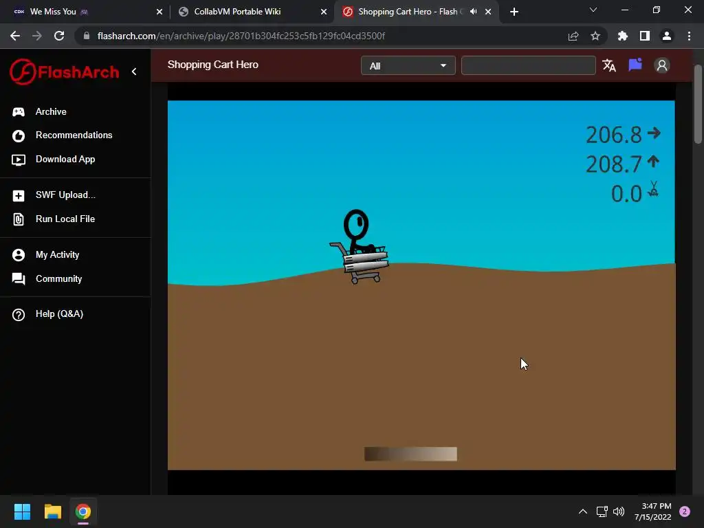Click the Download App screen icon
The height and width of the screenshot is (528, 704).
[x=19, y=159]
